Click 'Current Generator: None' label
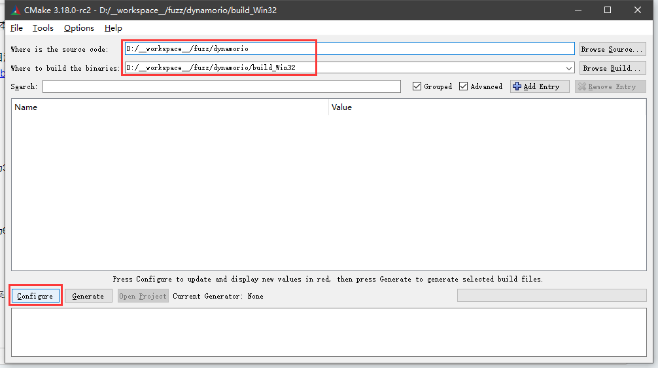Image resolution: width=658 pixels, height=368 pixels. [218, 296]
